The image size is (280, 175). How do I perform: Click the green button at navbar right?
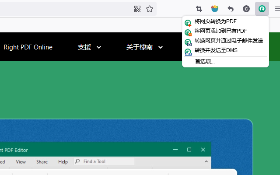(274, 47)
